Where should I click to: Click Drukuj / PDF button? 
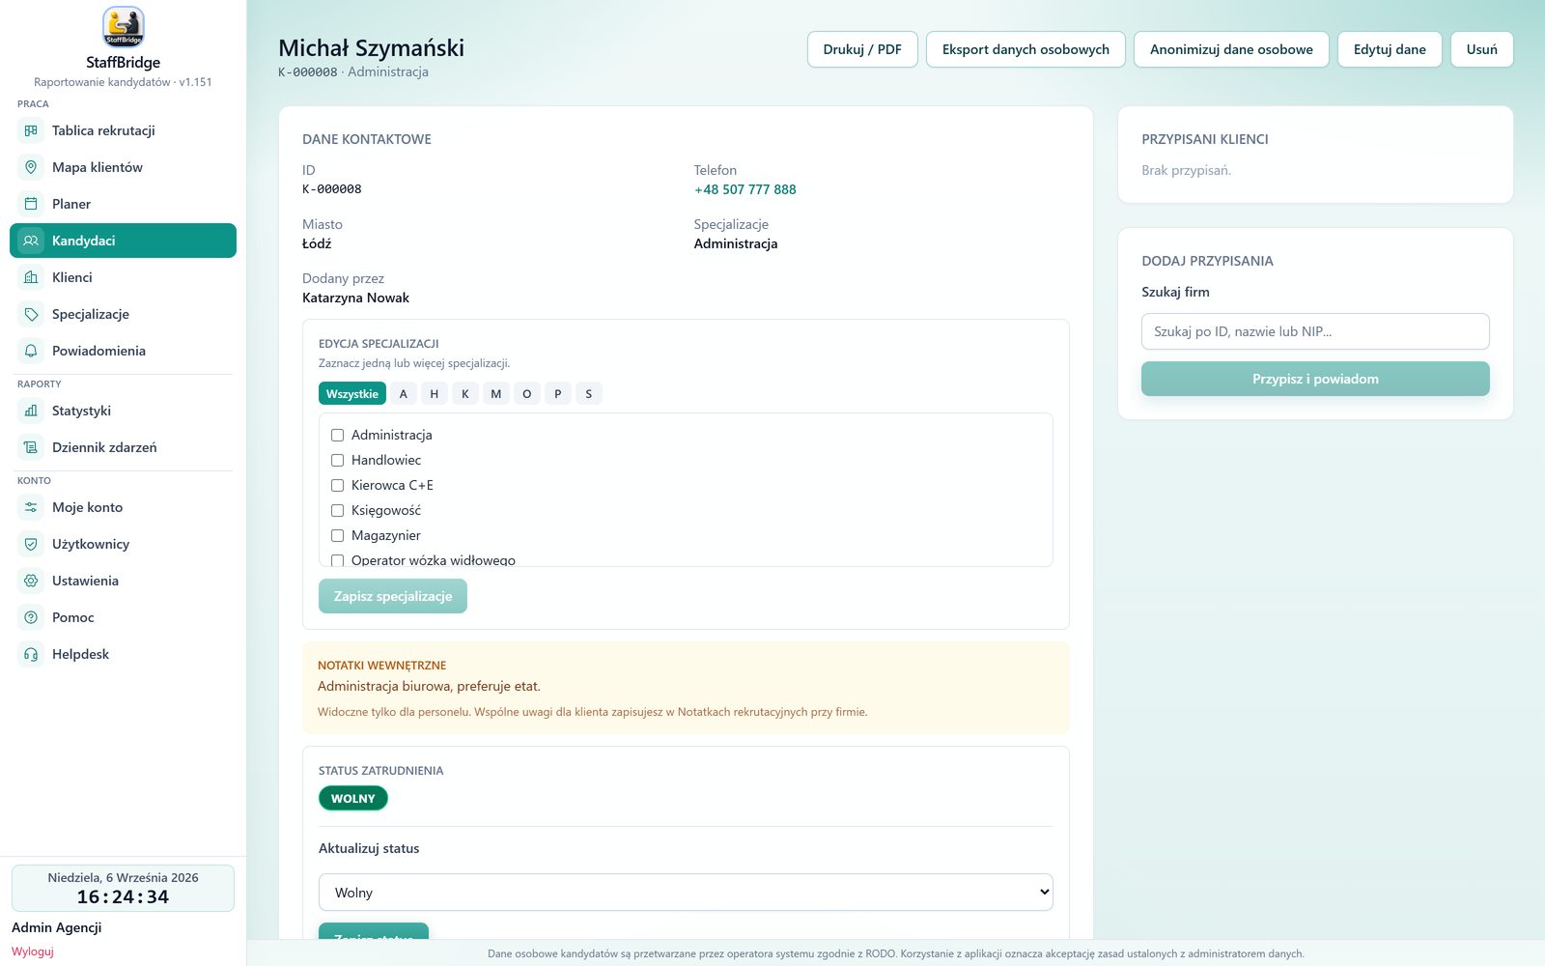pyautogui.click(x=862, y=49)
